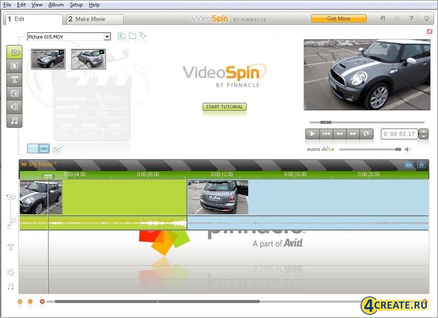438x318 pixels.
Task: Open the Transitions section in the album sidebar
Action: (x=14, y=66)
